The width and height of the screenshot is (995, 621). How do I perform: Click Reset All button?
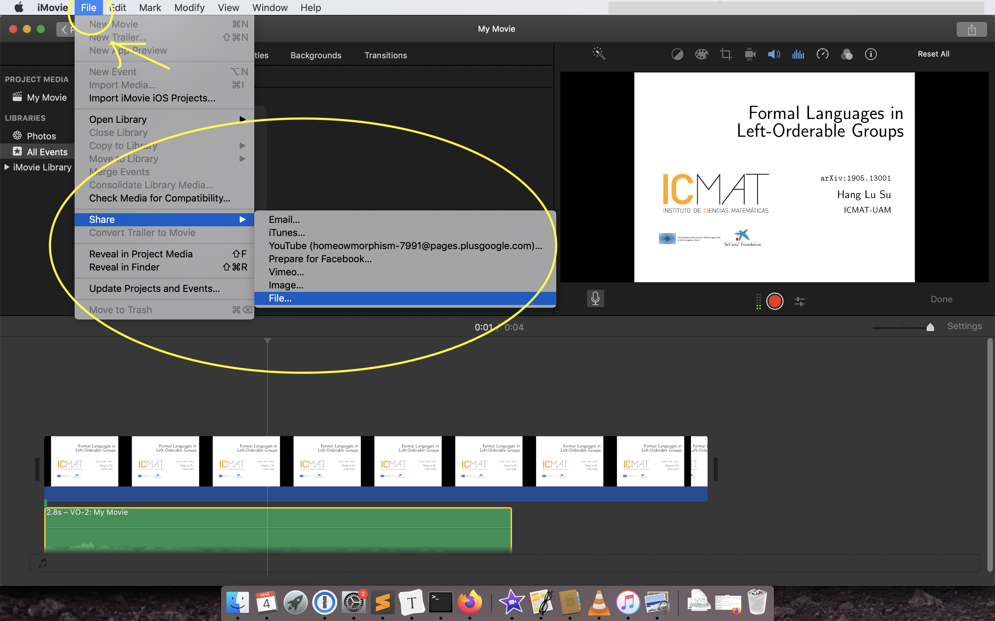[933, 54]
